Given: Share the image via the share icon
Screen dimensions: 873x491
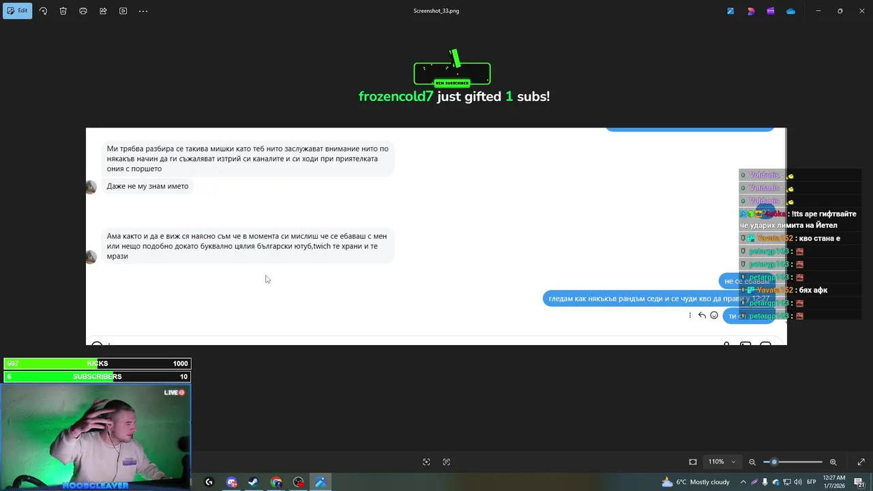Looking at the screenshot, I should pos(103,11).
